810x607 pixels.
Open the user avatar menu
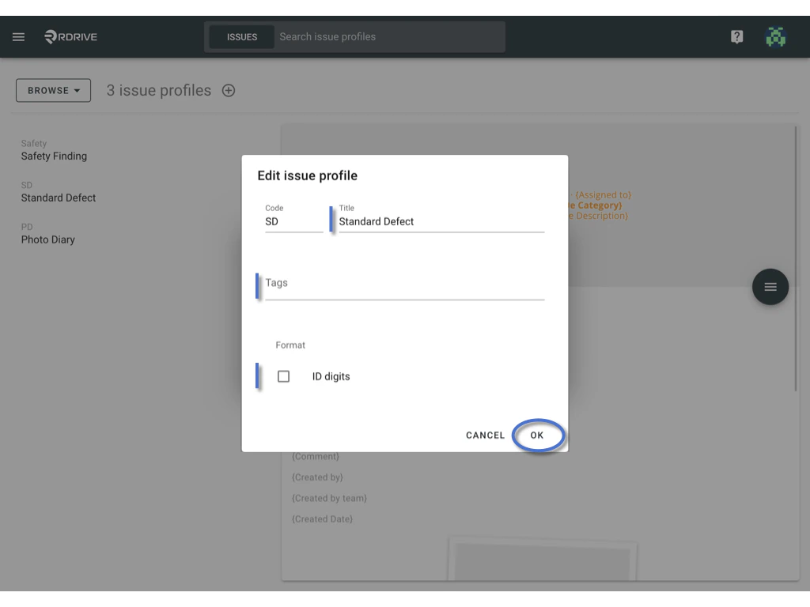tap(776, 36)
